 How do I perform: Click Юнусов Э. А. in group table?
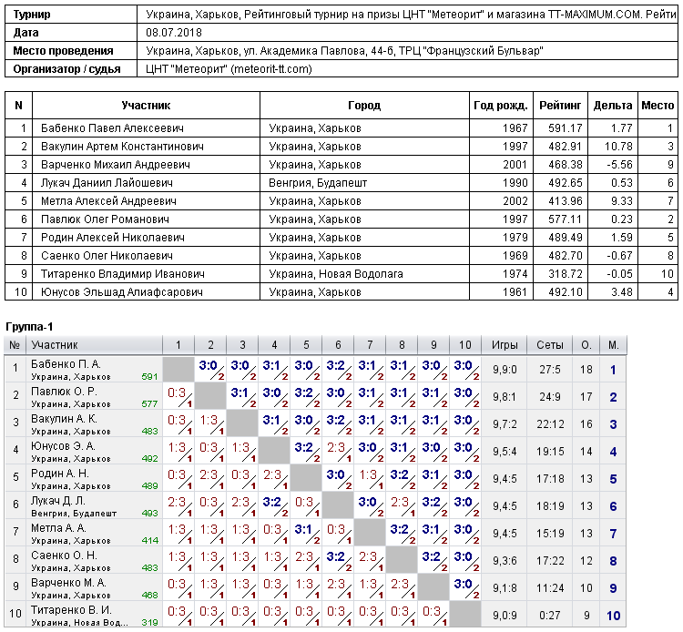pos(63,446)
